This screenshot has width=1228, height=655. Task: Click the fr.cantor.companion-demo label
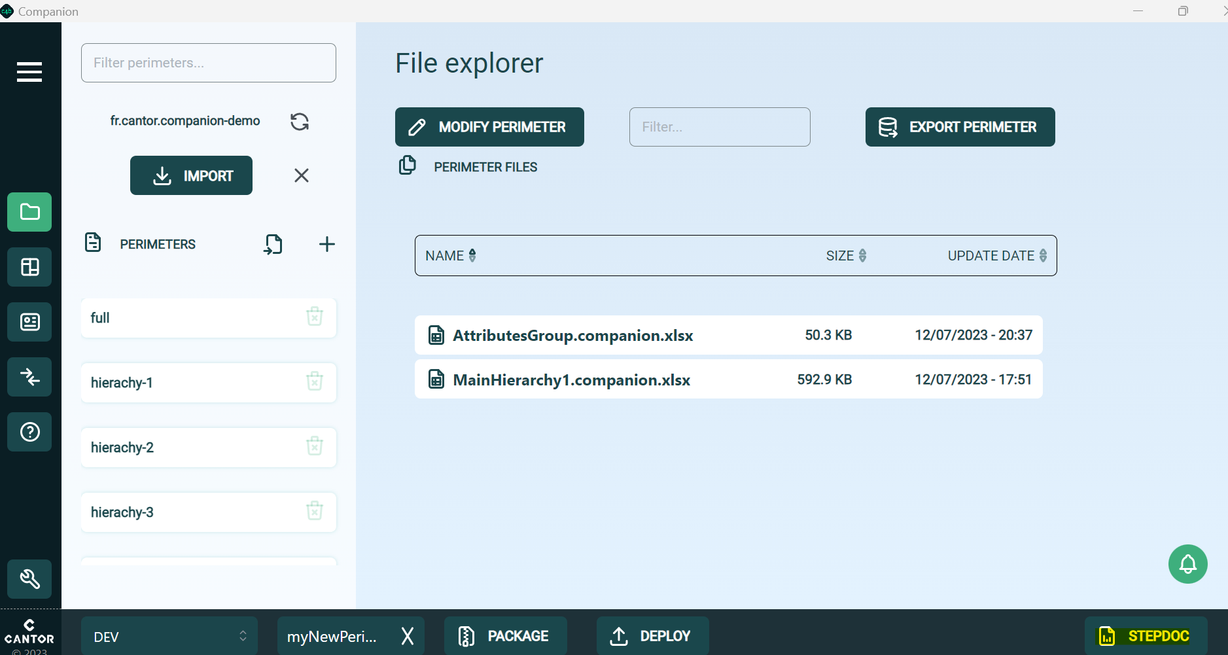click(x=185, y=121)
